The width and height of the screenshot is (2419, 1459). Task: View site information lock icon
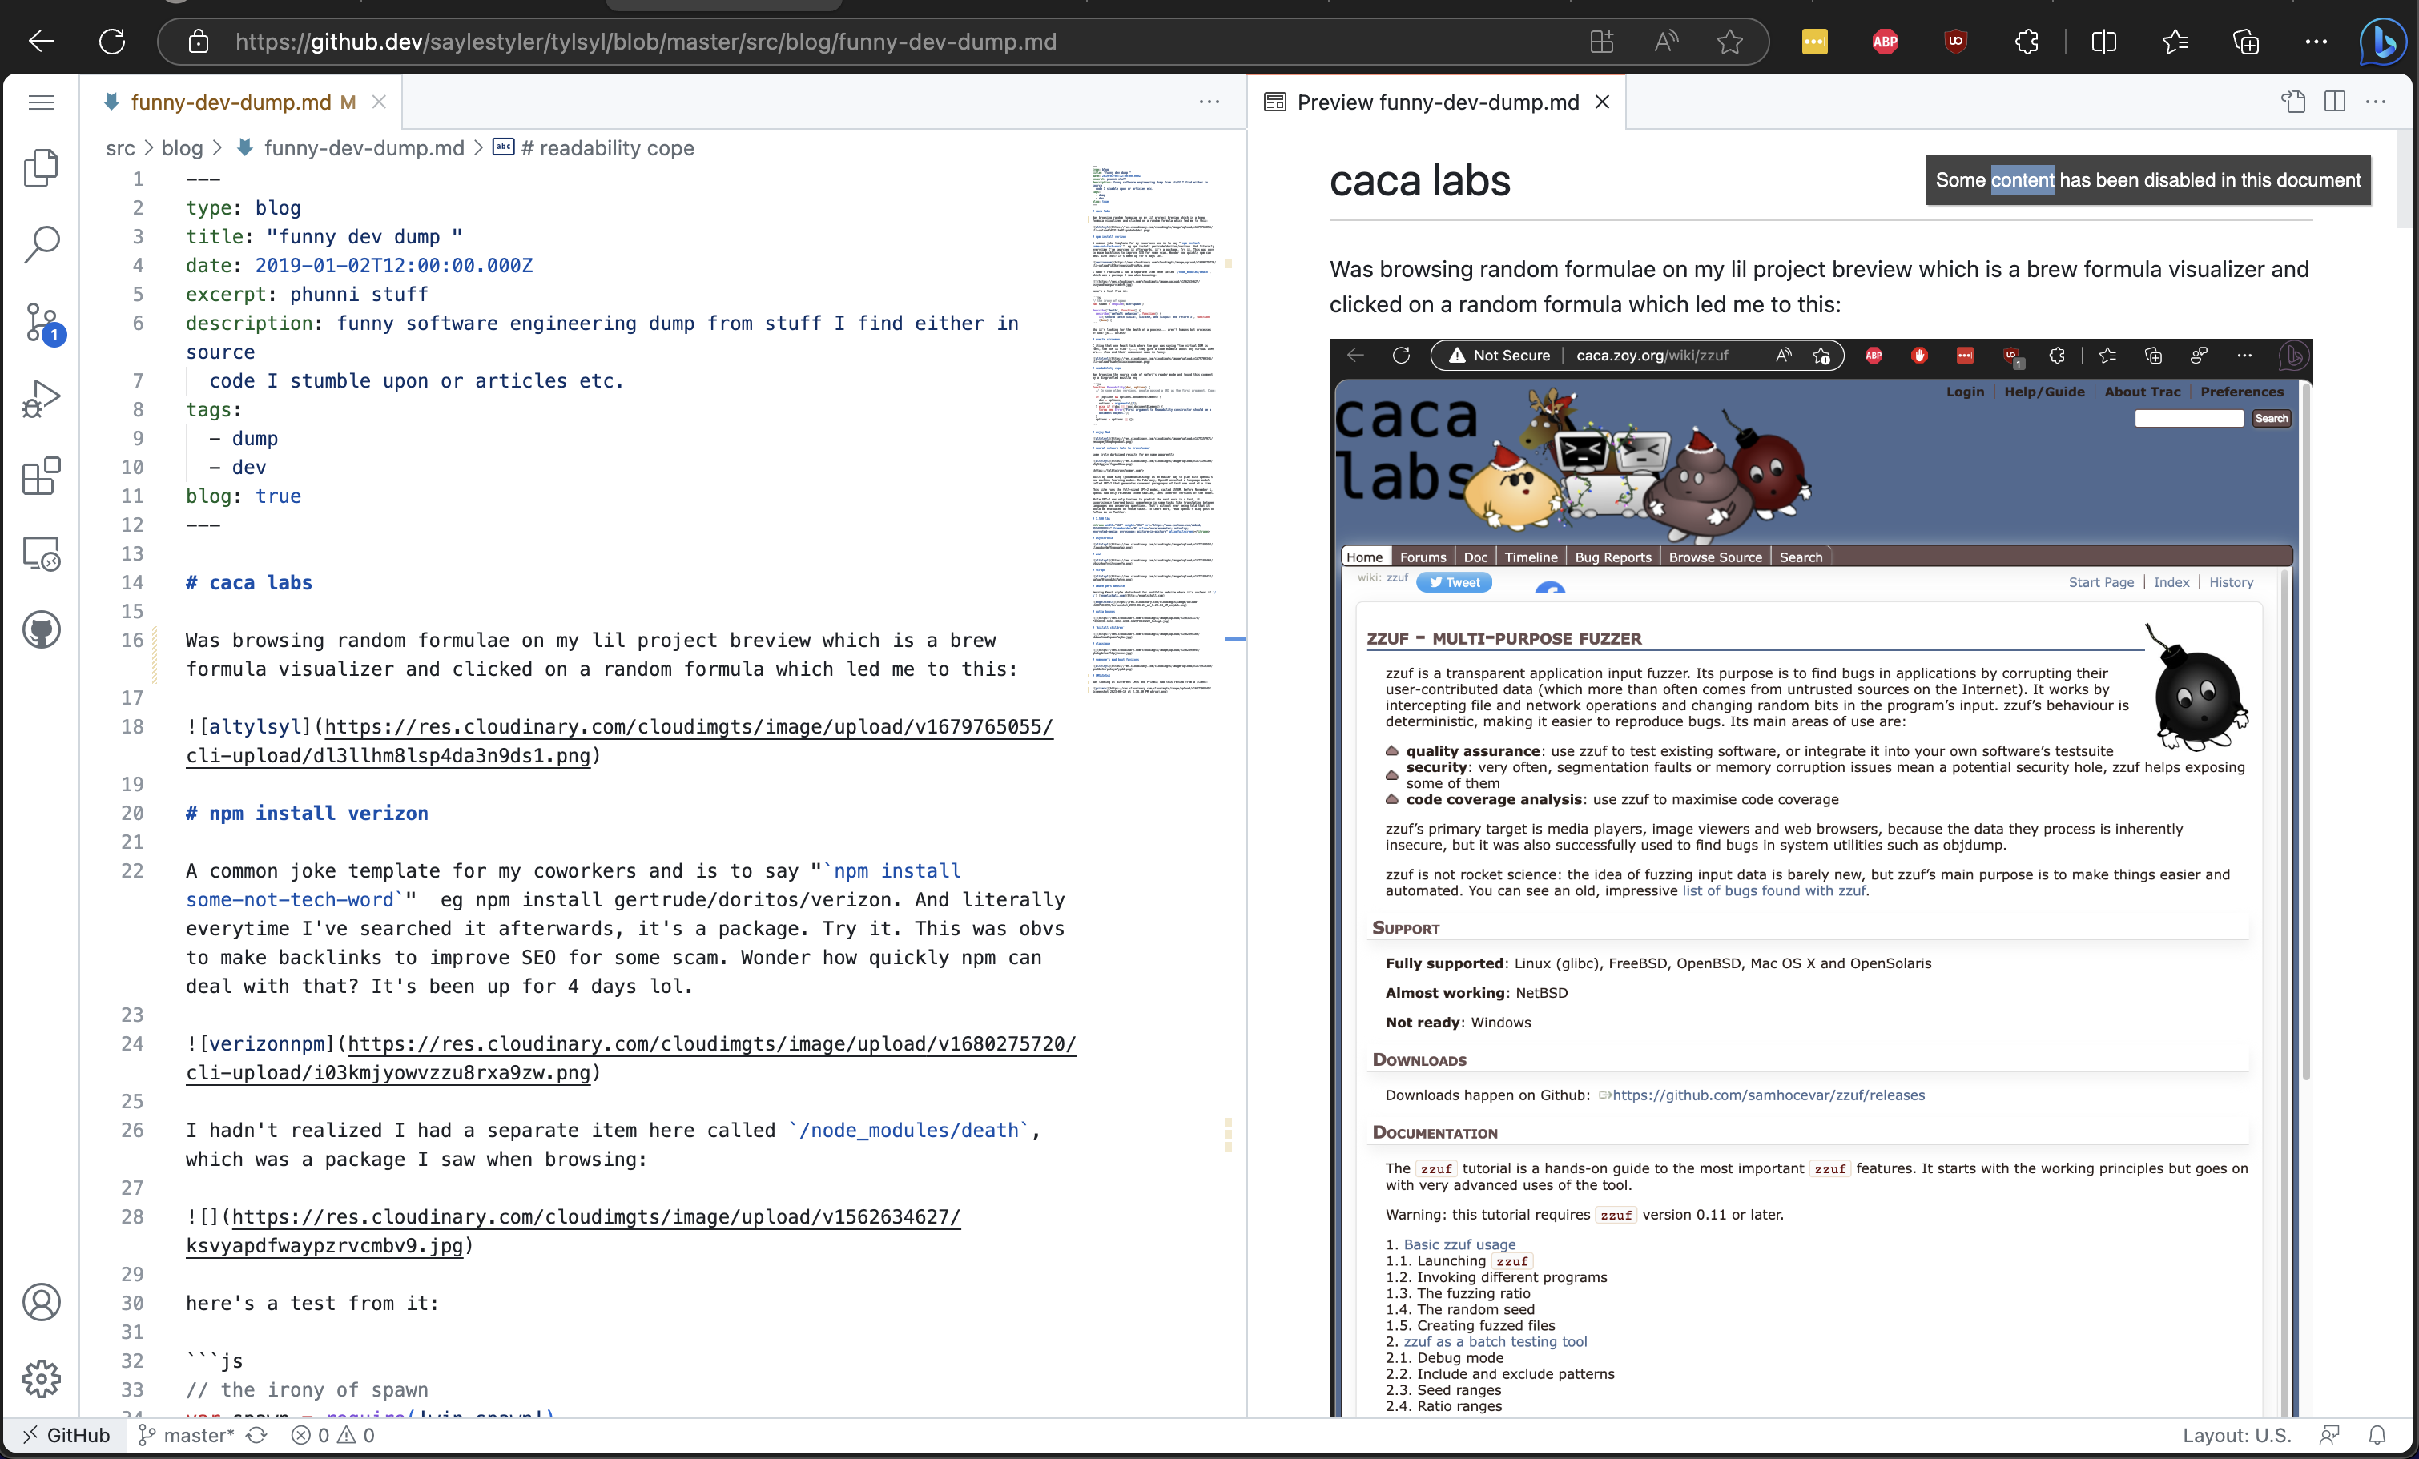pos(199,41)
